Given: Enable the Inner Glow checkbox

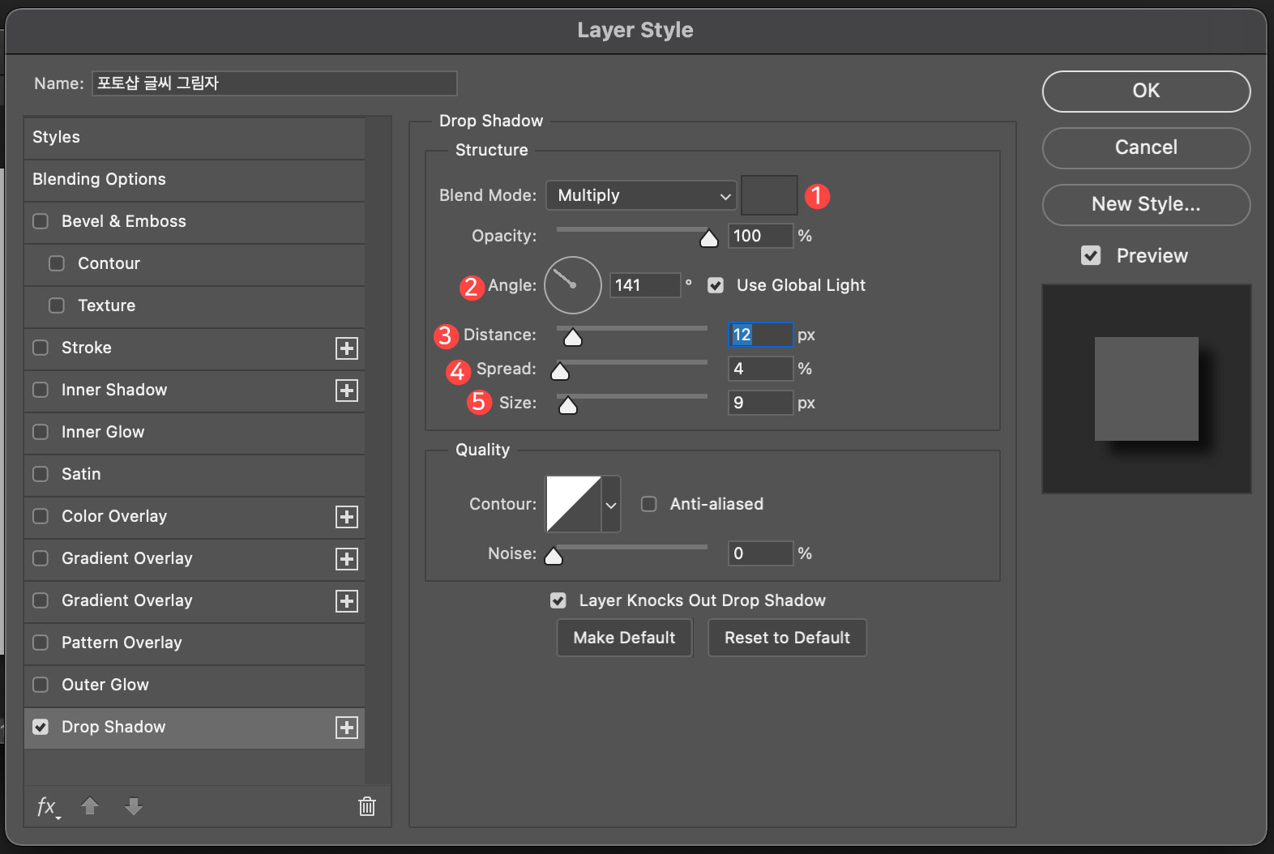Looking at the screenshot, I should (41, 432).
